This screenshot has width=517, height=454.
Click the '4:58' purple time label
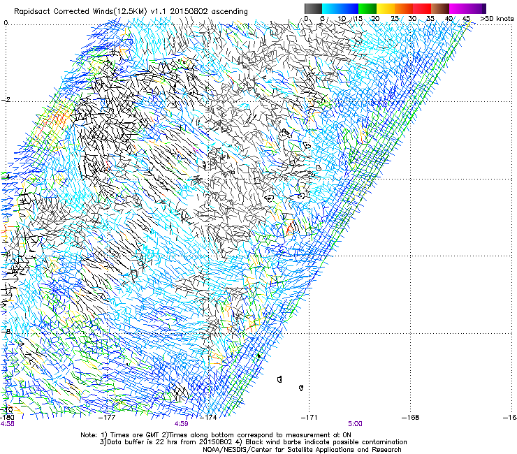pos(7,424)
